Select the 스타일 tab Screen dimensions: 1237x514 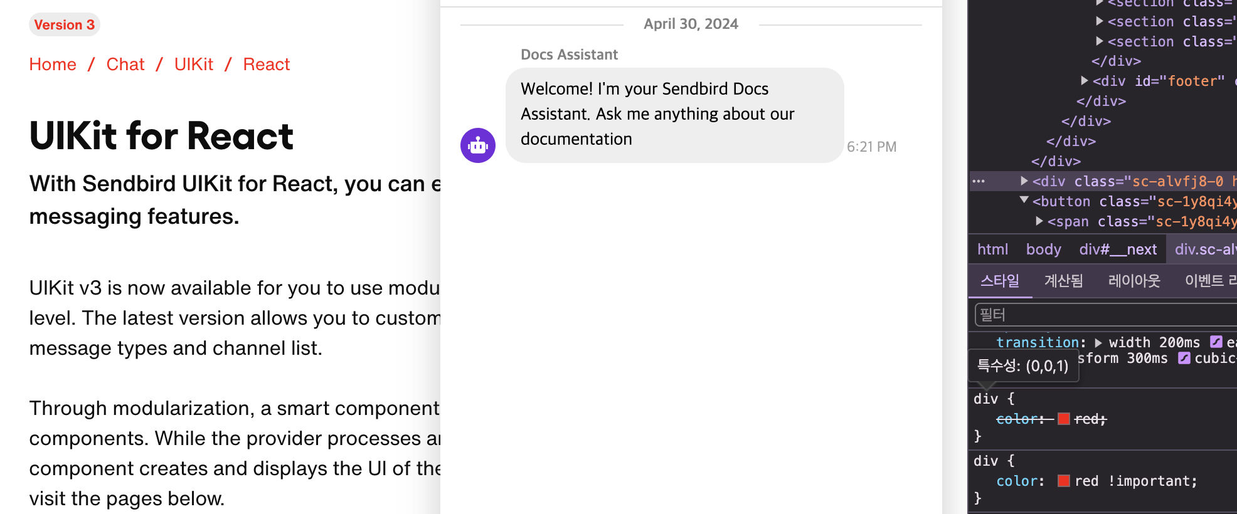1000,281
